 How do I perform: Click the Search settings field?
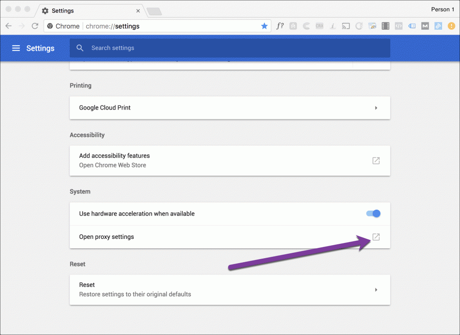[230, 48]
